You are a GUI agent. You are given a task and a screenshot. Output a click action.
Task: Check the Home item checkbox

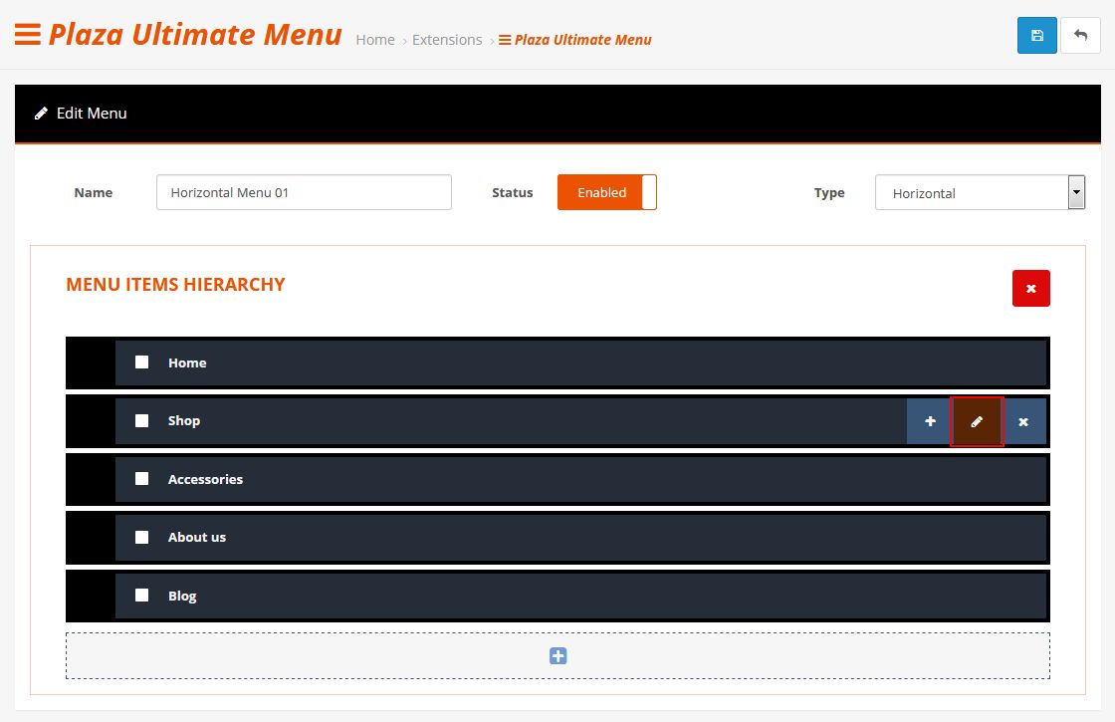(142, 362)
